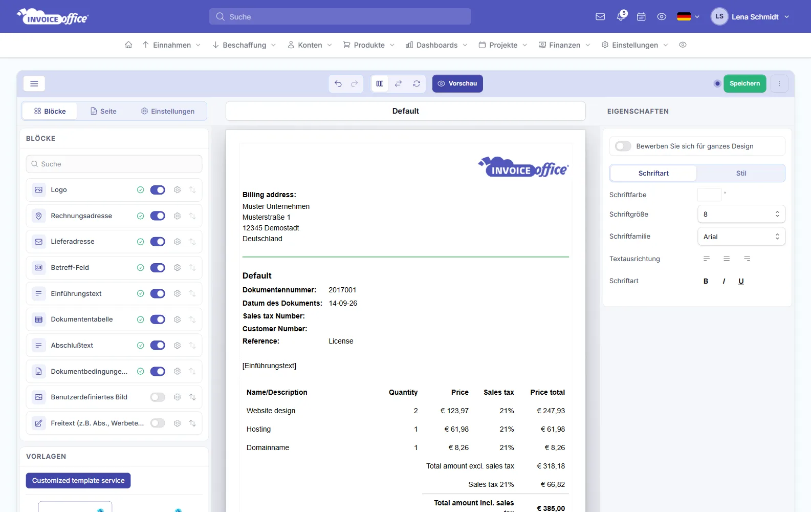Click the top Suche search field
The width and height of the screenshot is (811, 512).
(x=340, y=17)
